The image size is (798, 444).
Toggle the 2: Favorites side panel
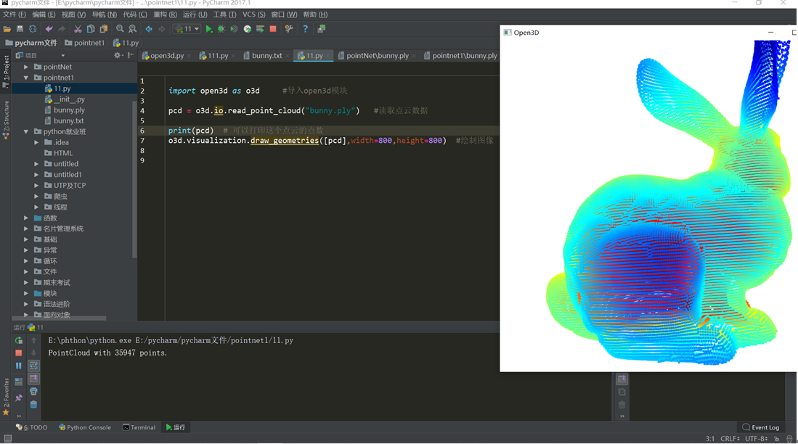point(6,396)
